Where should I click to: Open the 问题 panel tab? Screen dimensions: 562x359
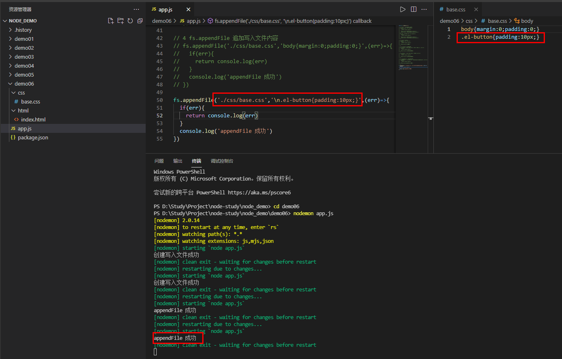click(159, 161)
